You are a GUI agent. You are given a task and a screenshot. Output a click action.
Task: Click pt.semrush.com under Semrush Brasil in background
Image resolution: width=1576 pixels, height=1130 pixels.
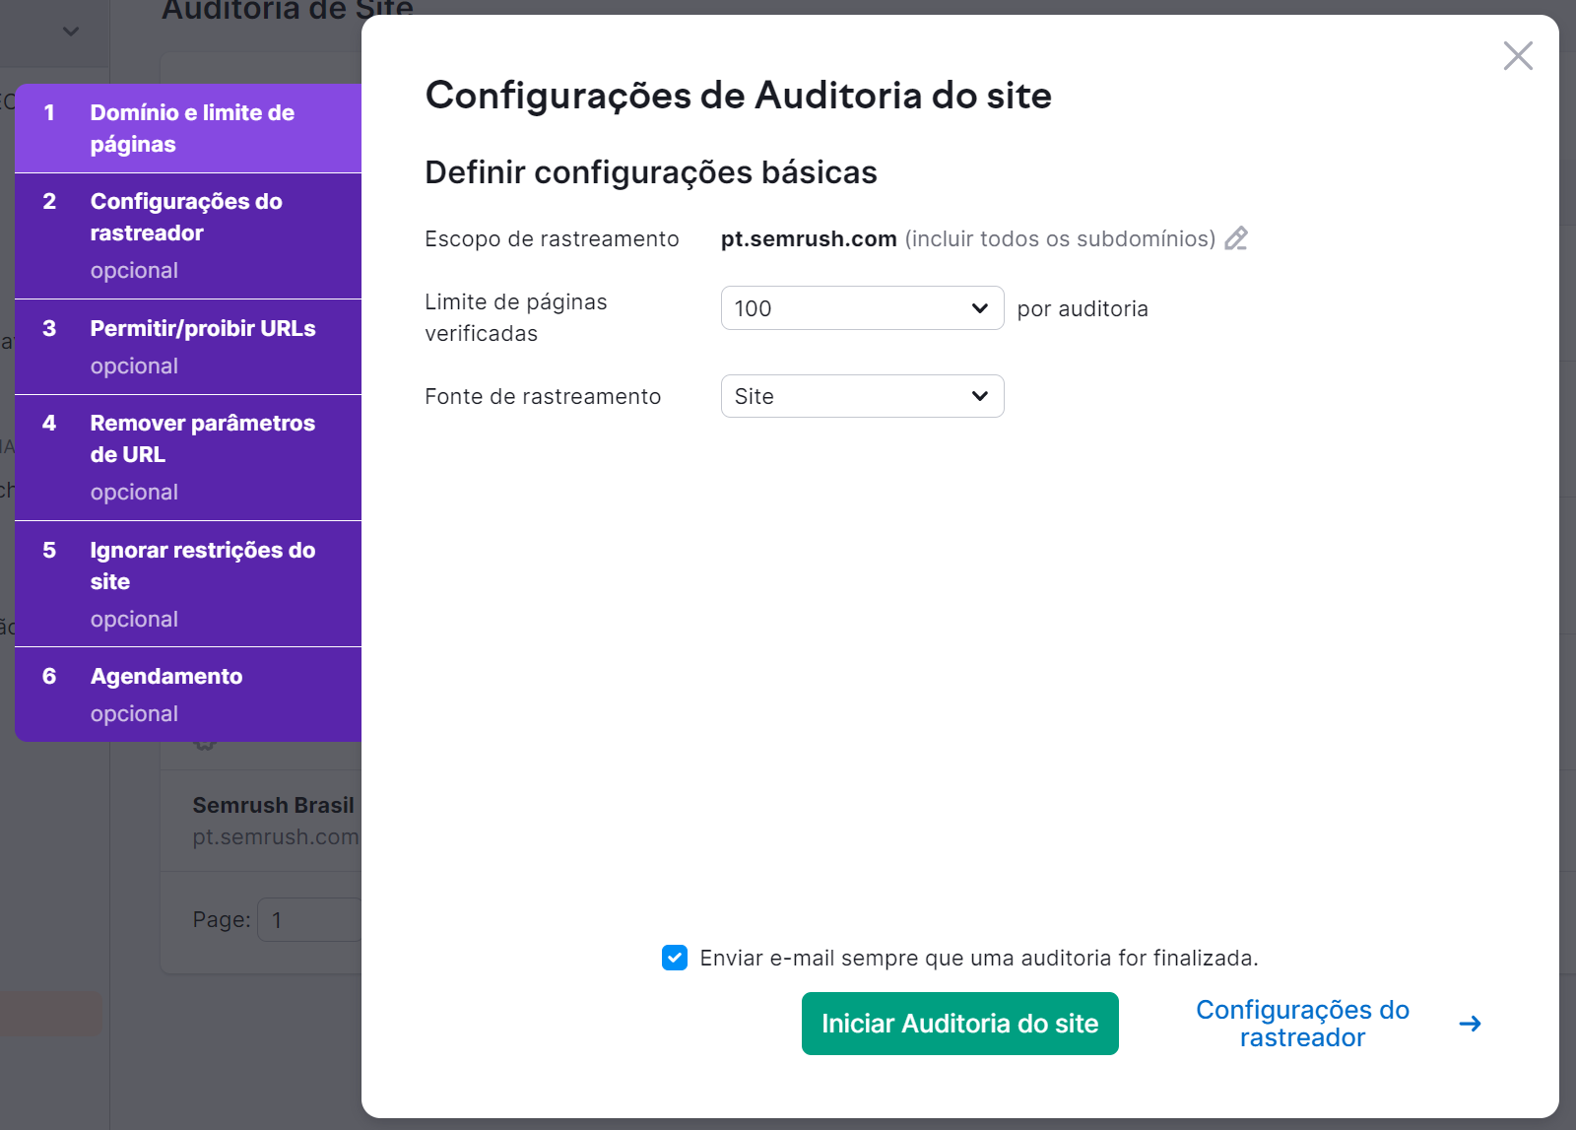[276, 836]
